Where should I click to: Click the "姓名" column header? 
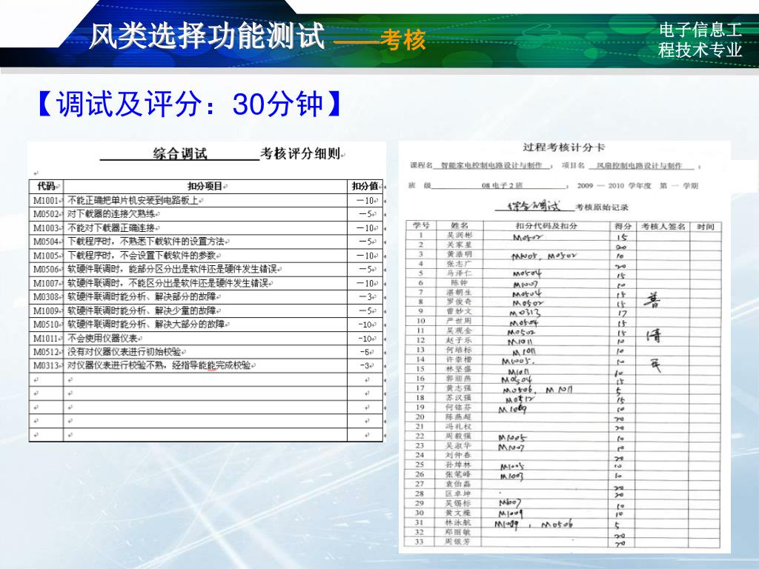pos(459,225)
